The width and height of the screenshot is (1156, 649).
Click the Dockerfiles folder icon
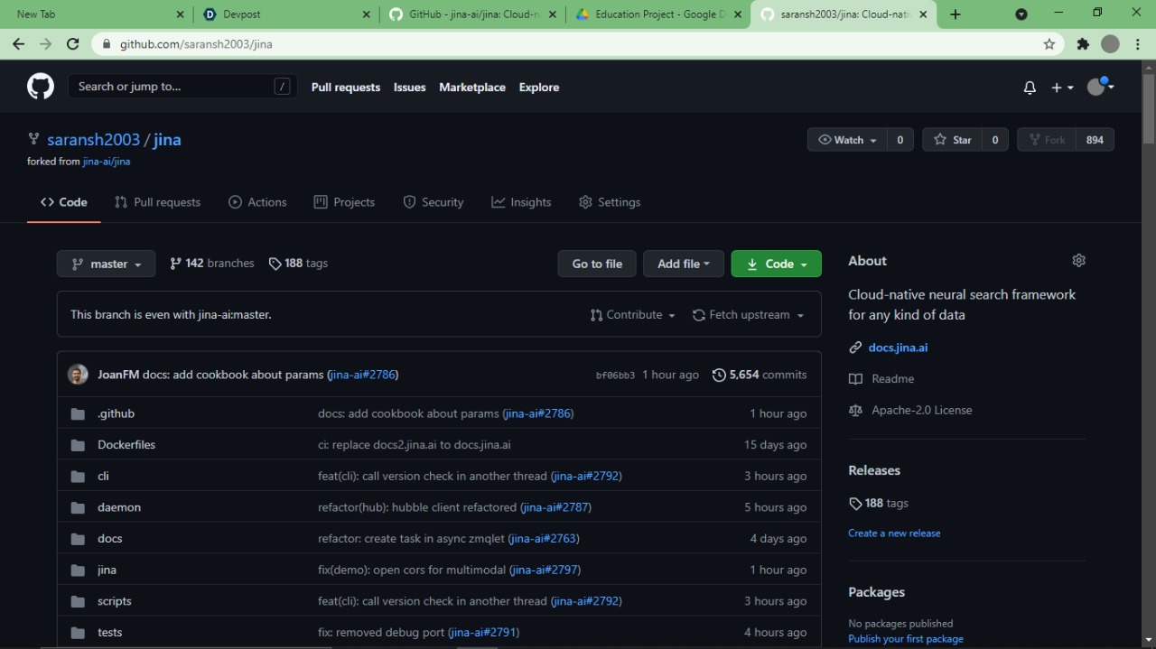(78, 445)
